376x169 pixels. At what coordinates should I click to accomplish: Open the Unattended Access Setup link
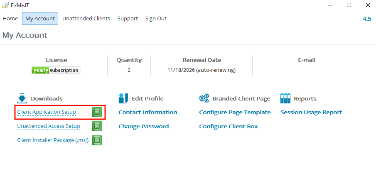[49, 126]
